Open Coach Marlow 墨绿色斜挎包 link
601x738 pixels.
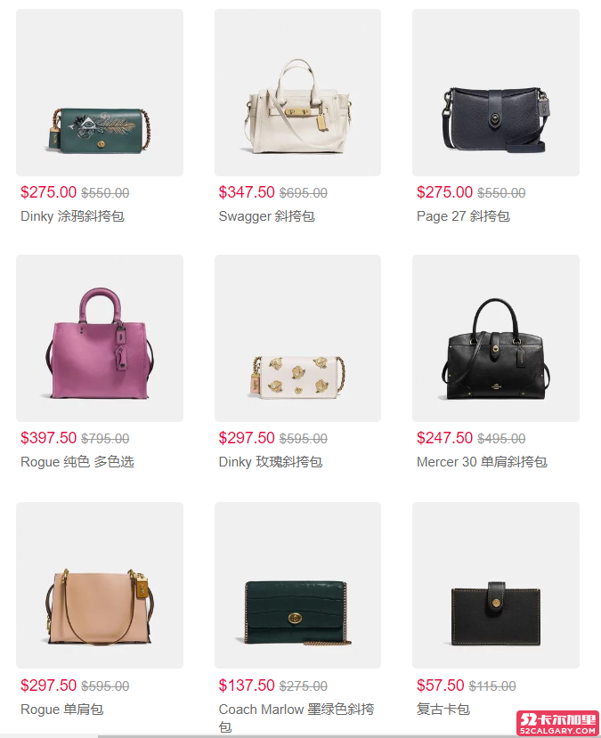pyautogui.click(x=296, y=718)
